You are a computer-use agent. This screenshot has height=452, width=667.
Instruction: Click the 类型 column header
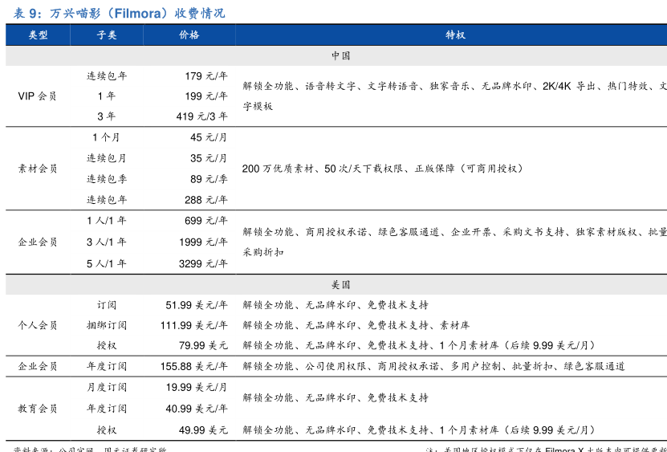(38, 35)
